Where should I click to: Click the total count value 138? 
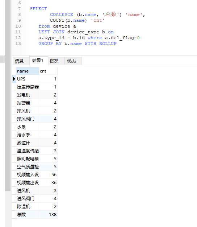pyautogui.click(x=53, y=214)
